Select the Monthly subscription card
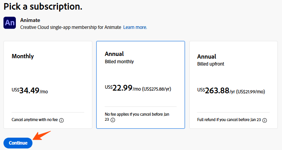Screen dimensions: 282x150 [x=48, y=85]
